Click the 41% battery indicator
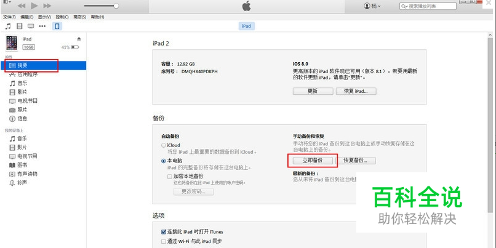The image size is (496, 248). click(70, 47)
